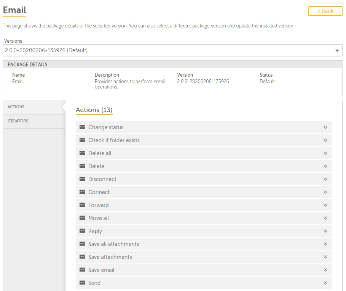Viewport: 346px width, 291px height.
Task: Expand the Send action chevron
Action: tap(325, 283)
